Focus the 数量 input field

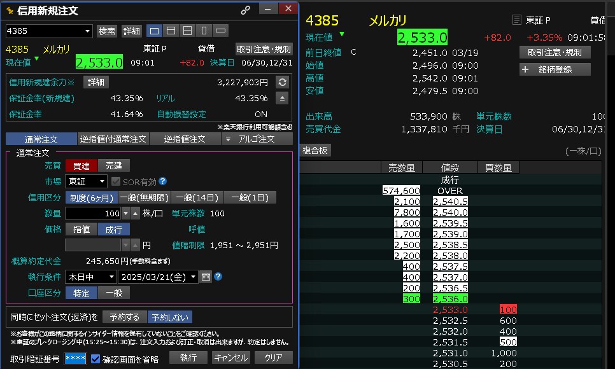[x=94, y=213]
